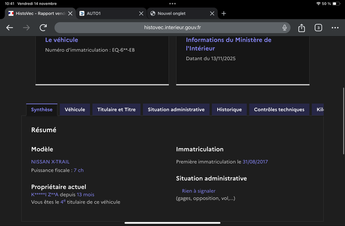Close the Nouvel onglet tab
Viewport: 345px width, 226px height.
click(212, 13)
